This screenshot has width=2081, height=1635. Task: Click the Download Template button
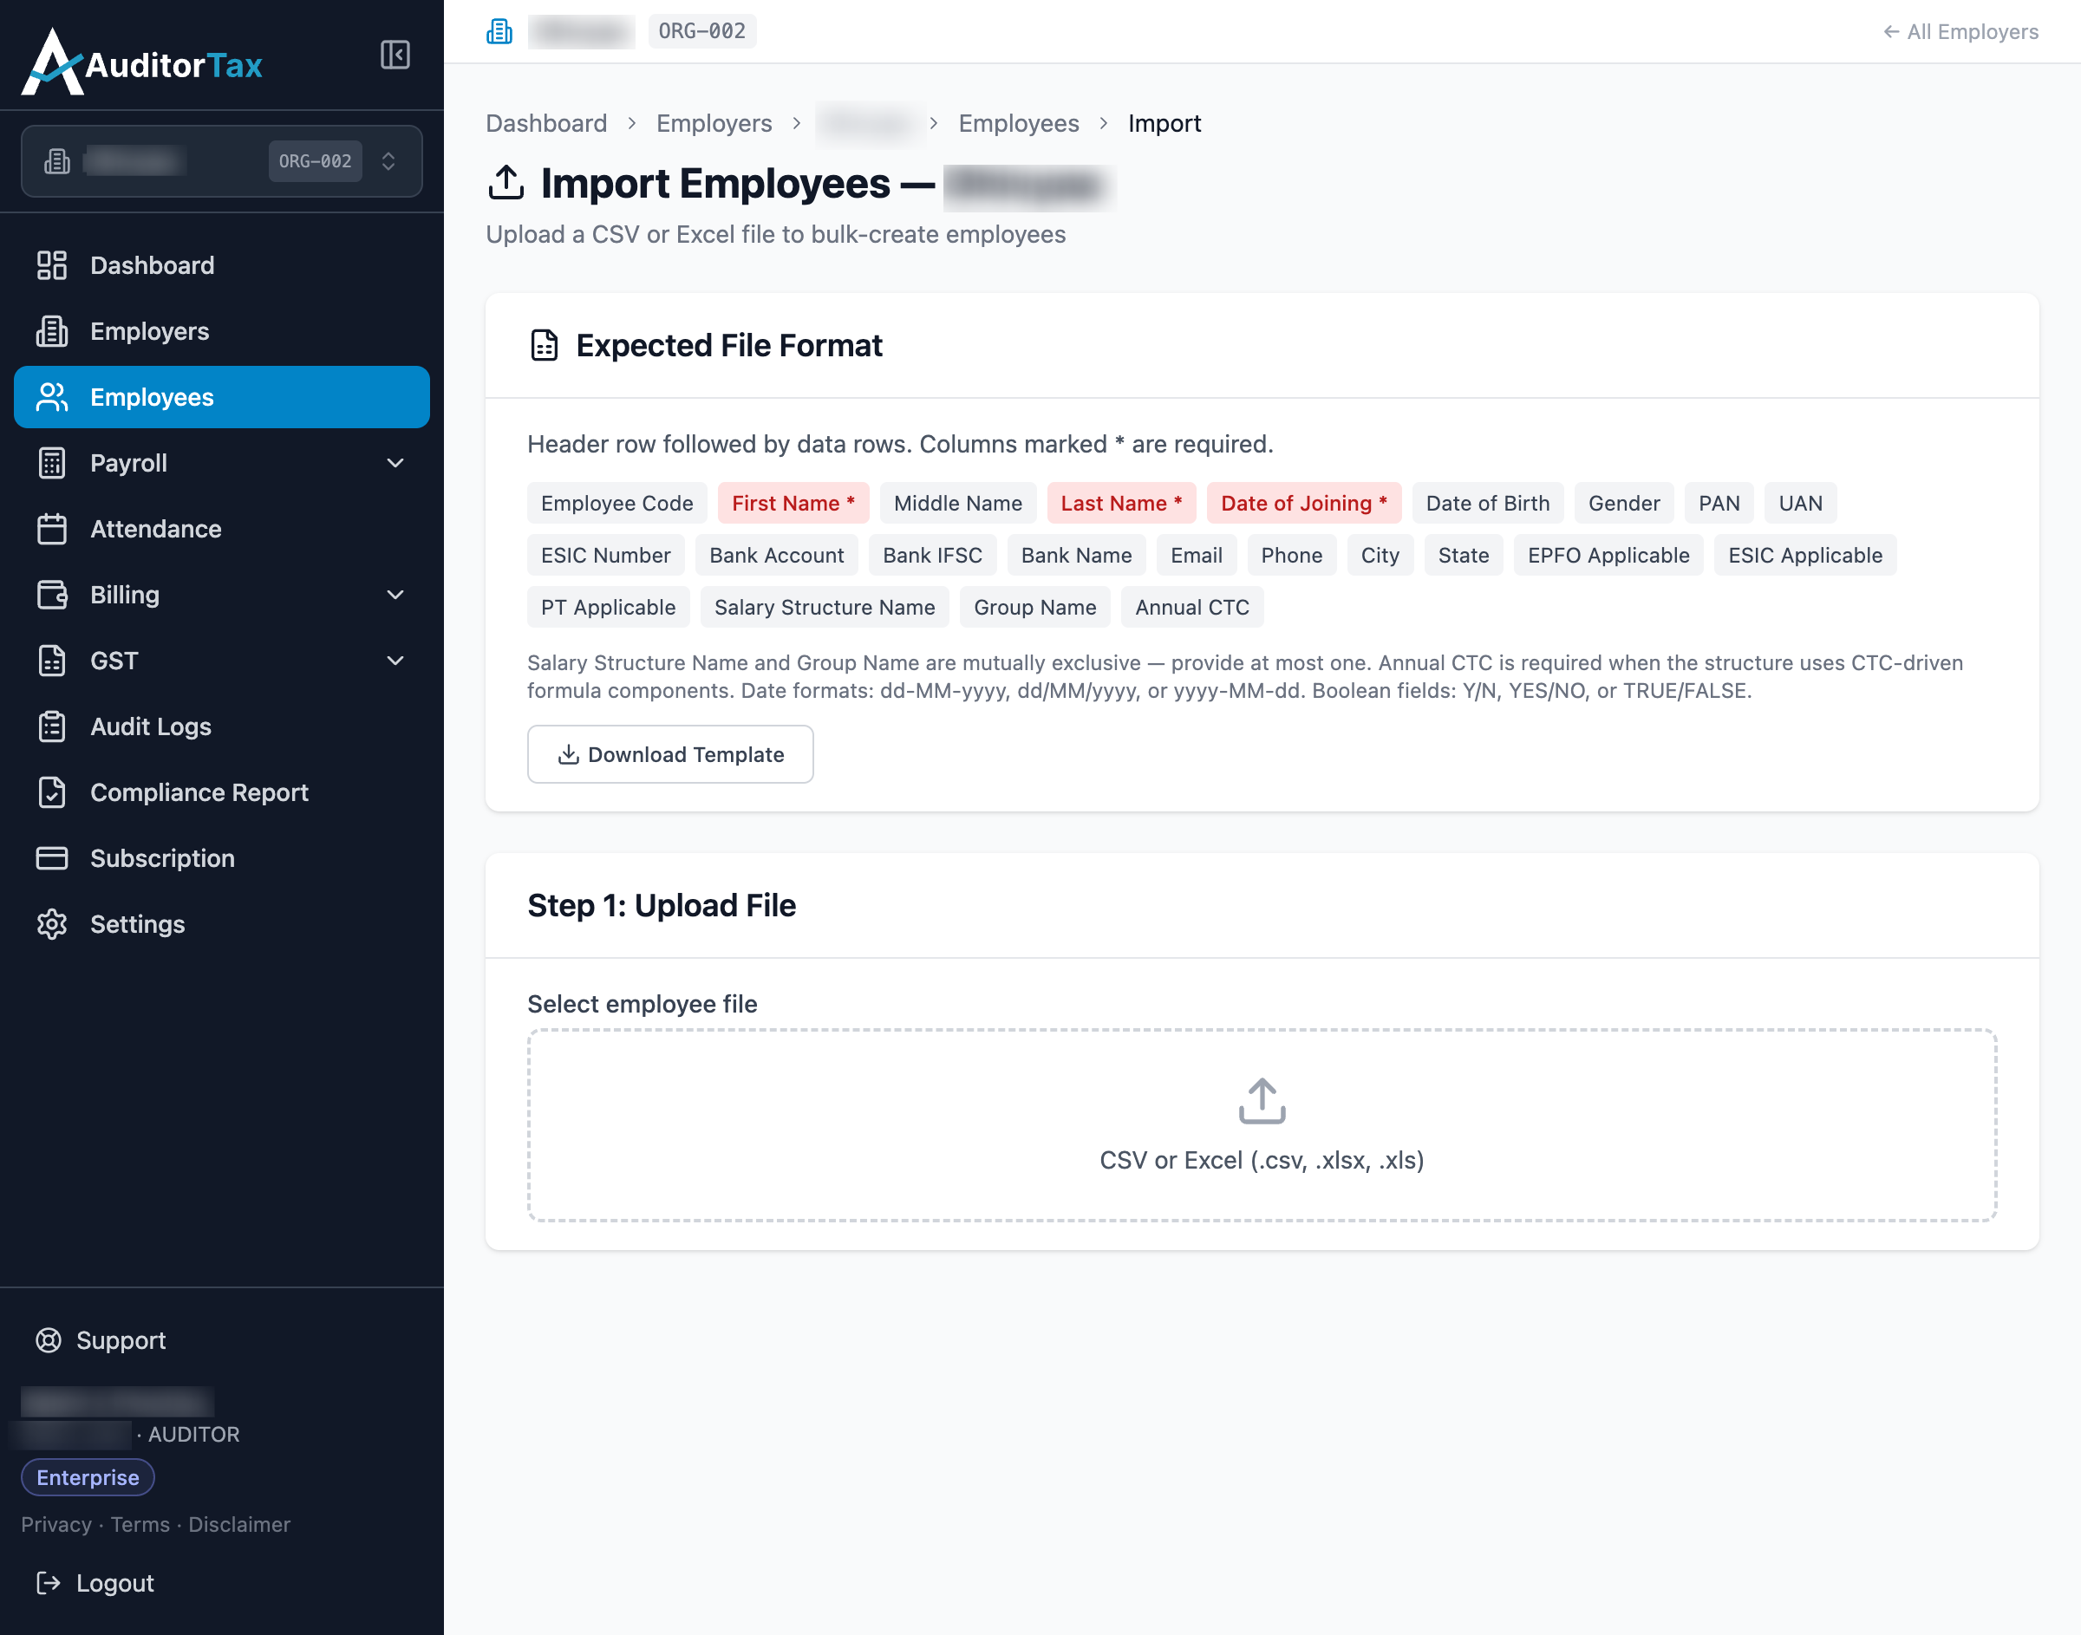pyautogui.click(x=670, y=754)
